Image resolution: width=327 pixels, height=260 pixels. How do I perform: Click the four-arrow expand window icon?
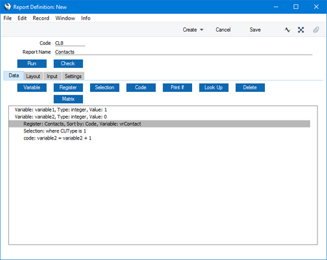click(x=301, y=30)
